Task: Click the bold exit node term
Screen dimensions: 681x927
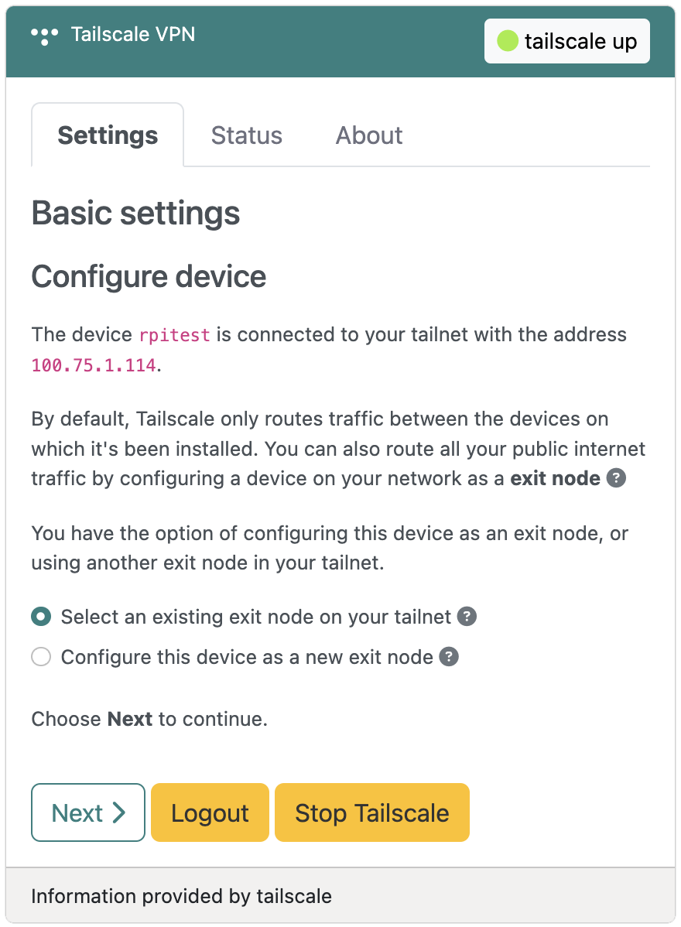Action: tap(555, 478)
